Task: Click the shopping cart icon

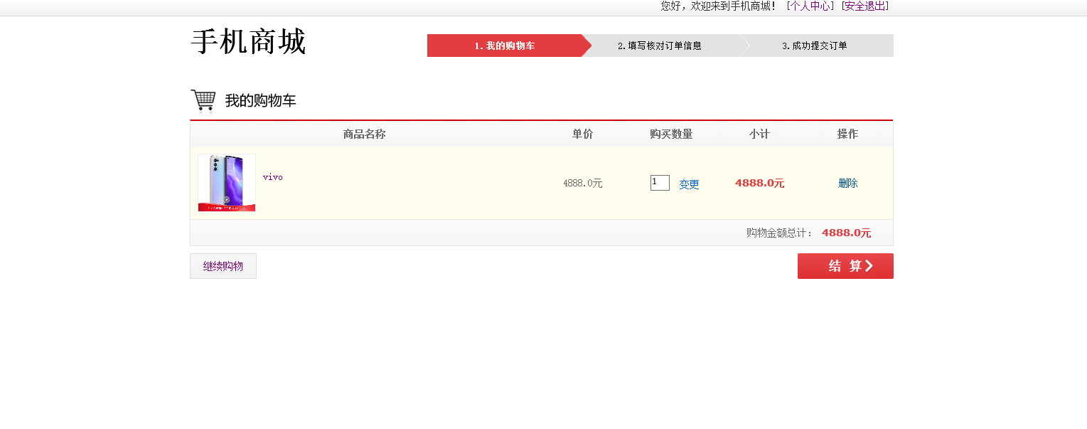Action: coord(203,101)
